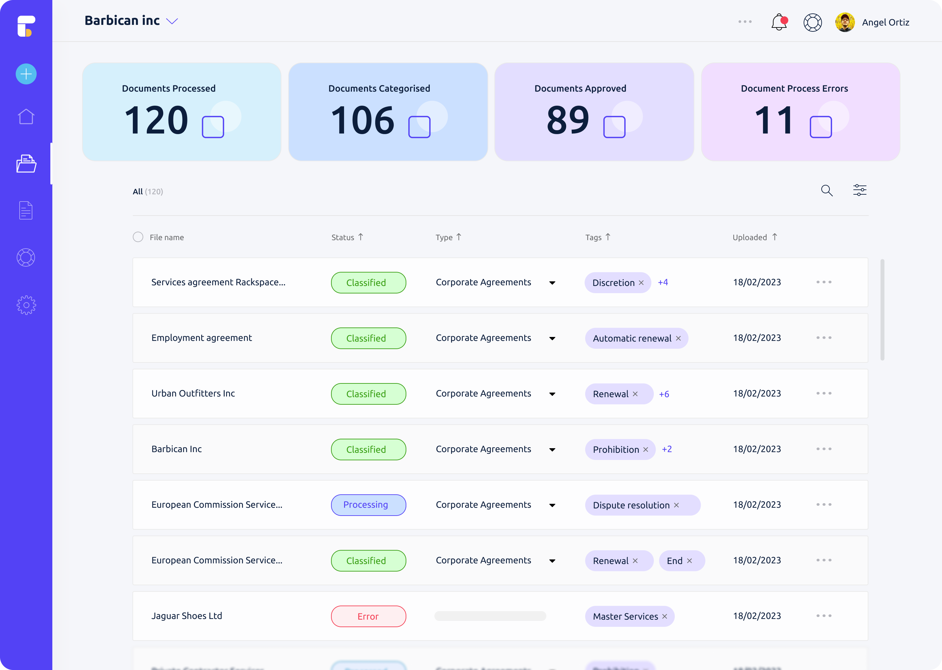Open the filter sliders icon

click(860, 190)
